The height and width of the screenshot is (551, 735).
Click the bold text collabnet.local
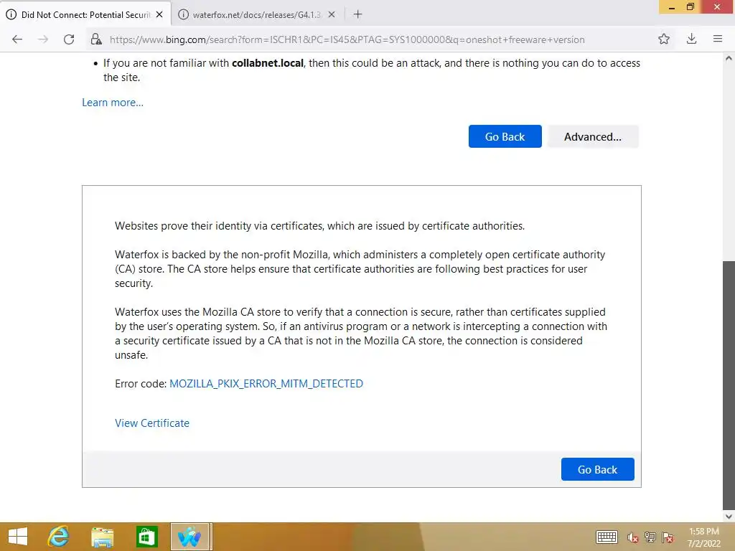(x=268, y=63)
